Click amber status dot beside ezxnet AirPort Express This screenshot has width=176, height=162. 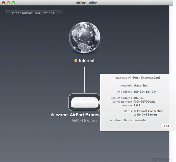(53, 115)
